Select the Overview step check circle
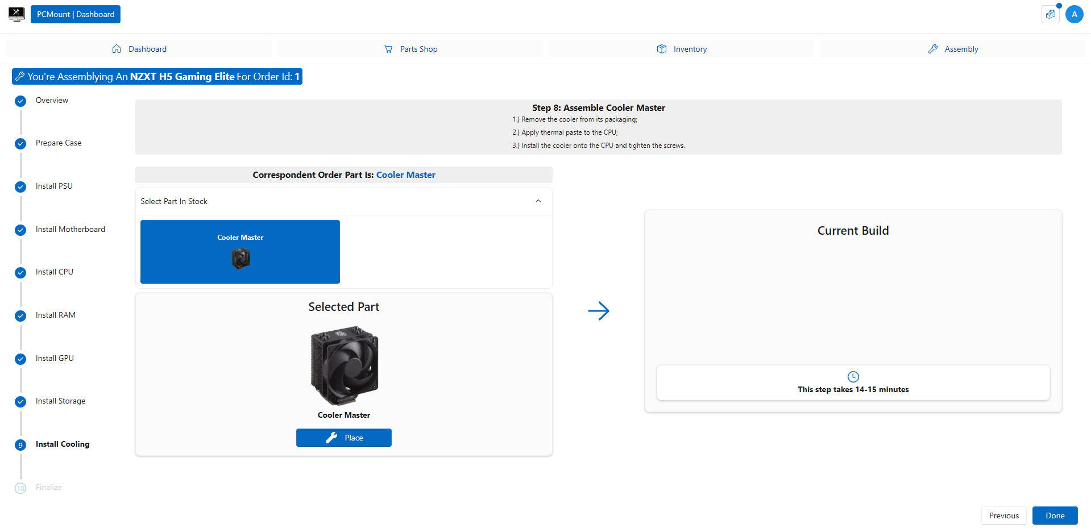This screenshot has width=1091, height=532. [20, 101]
